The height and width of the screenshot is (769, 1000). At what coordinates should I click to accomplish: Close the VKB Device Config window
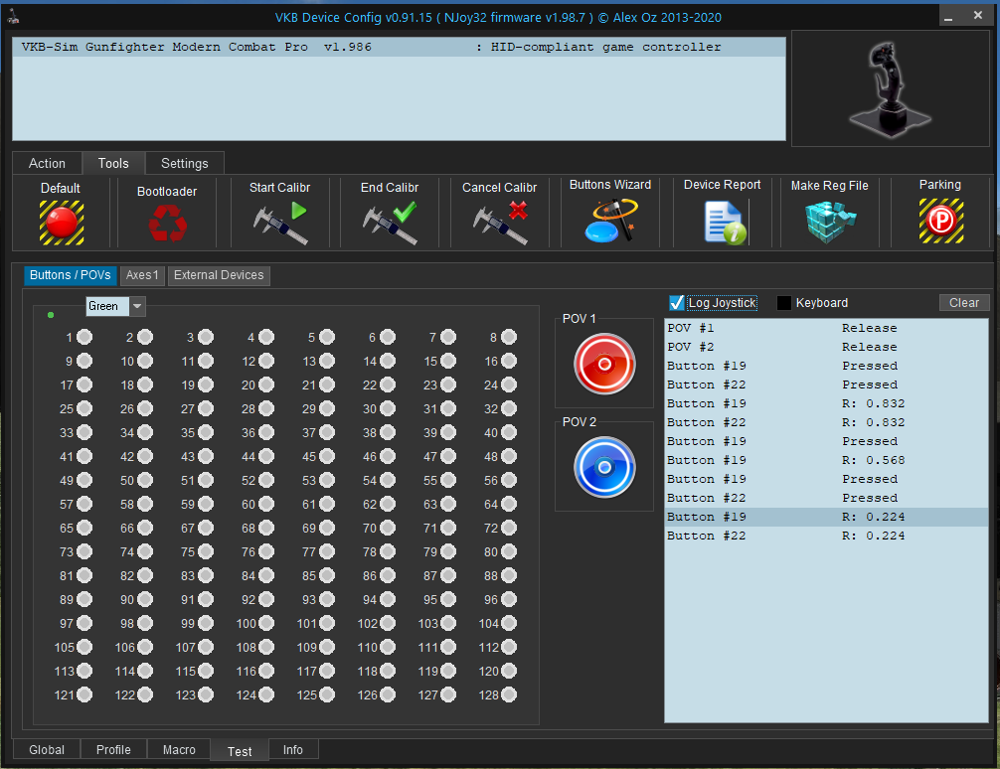point(978,15)
